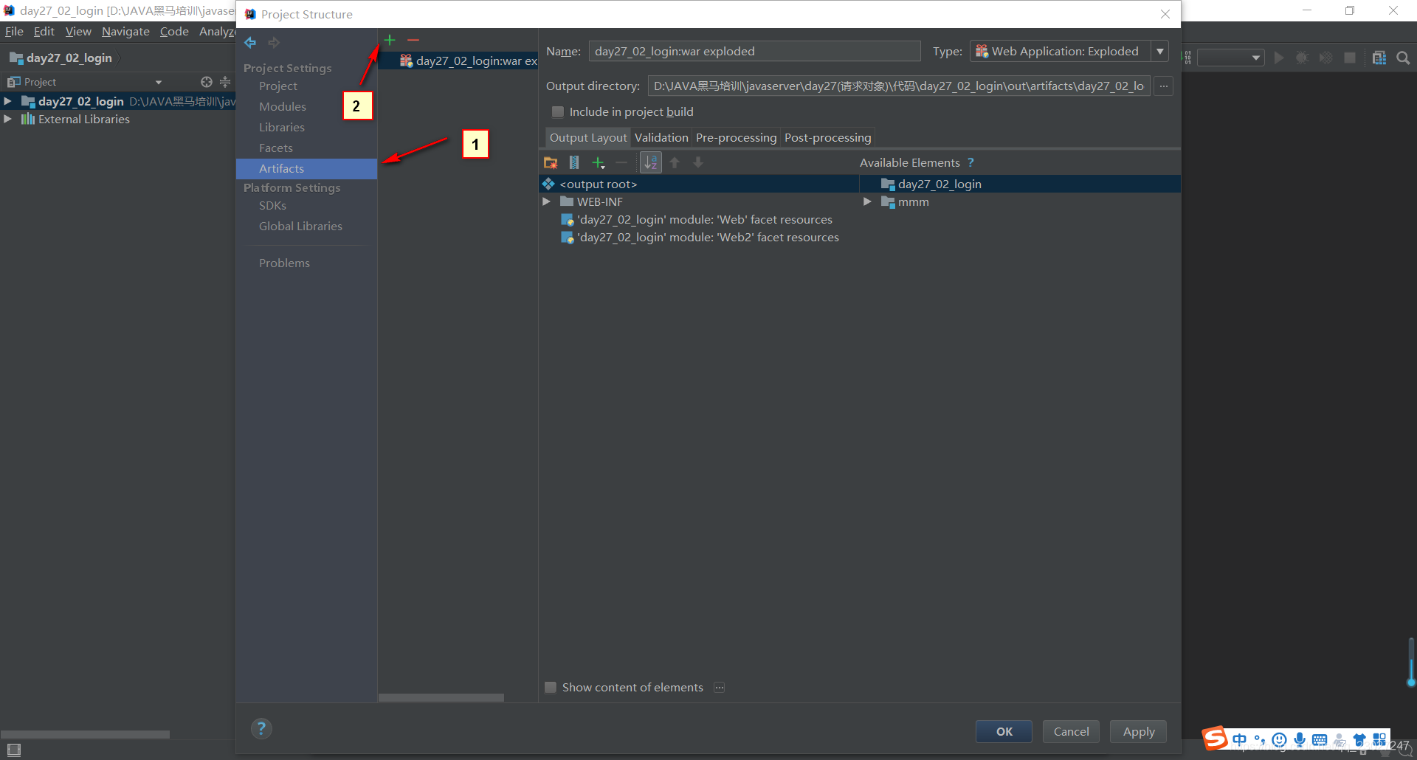Move the selected layout element down
Image resolution: width=1417 pixels, height=760 pixels.
tap(698, 163)
